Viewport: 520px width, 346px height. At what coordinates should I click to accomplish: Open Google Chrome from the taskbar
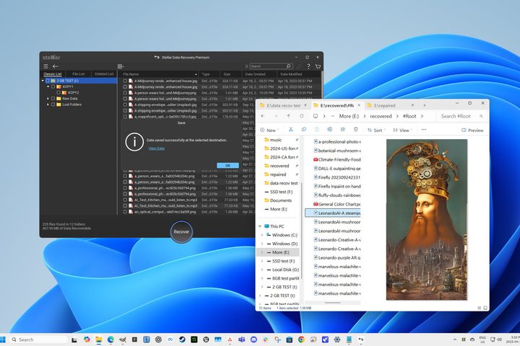coord(301,340)
